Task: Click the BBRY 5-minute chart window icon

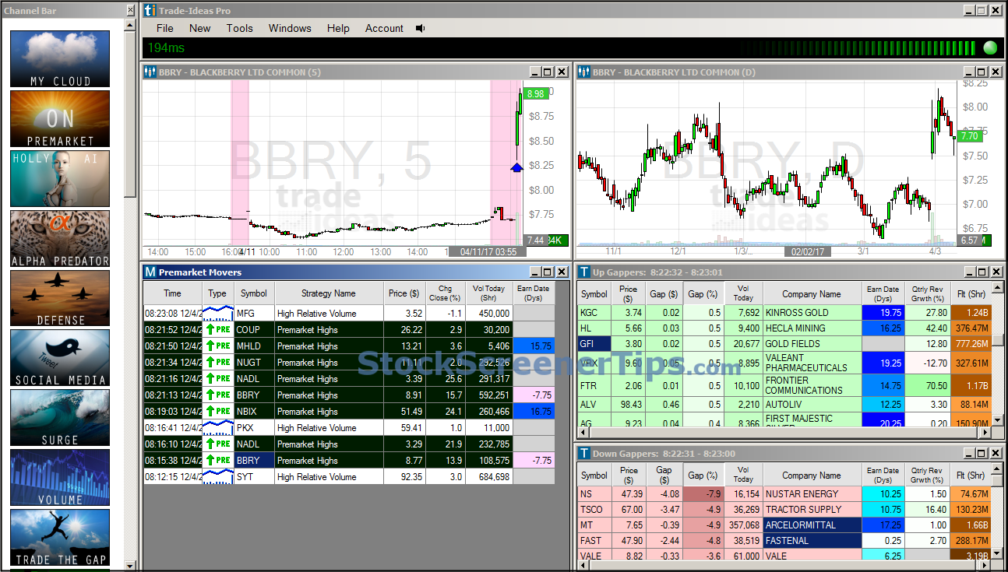Action: point(150,72)
